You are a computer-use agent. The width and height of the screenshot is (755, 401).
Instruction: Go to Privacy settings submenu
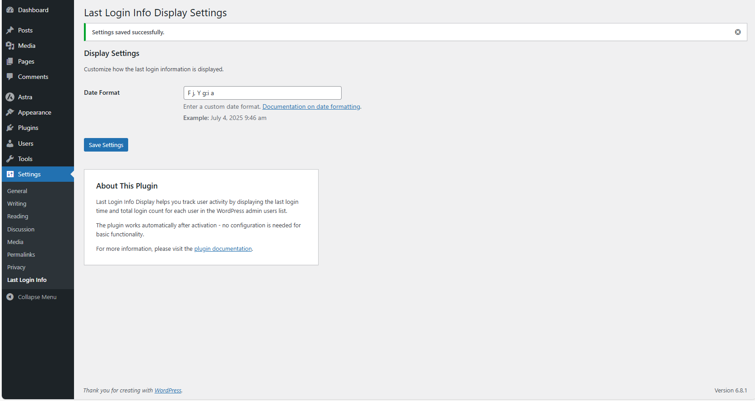[x=16, y=267]
